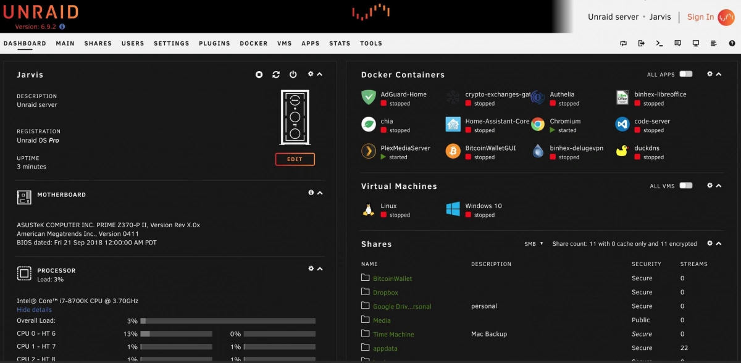Open the SETTINGS tab

pos(172,44)
